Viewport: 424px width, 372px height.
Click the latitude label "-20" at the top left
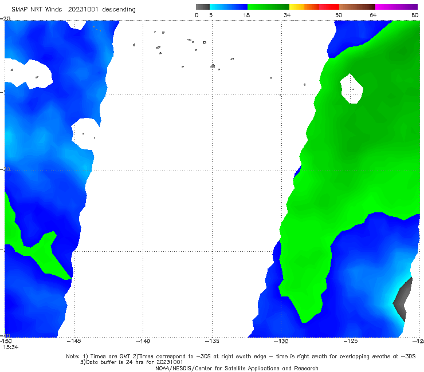(x=5, y=18)
